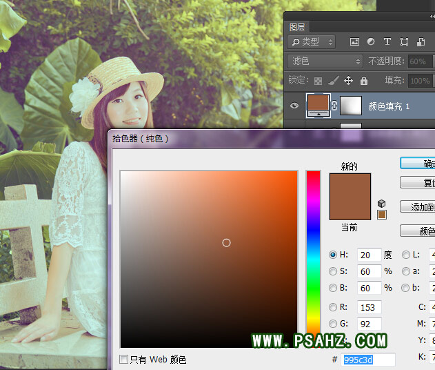Screen dimensions: 435x370
Task: Click the lock all padlock icon
Action: 363,81
